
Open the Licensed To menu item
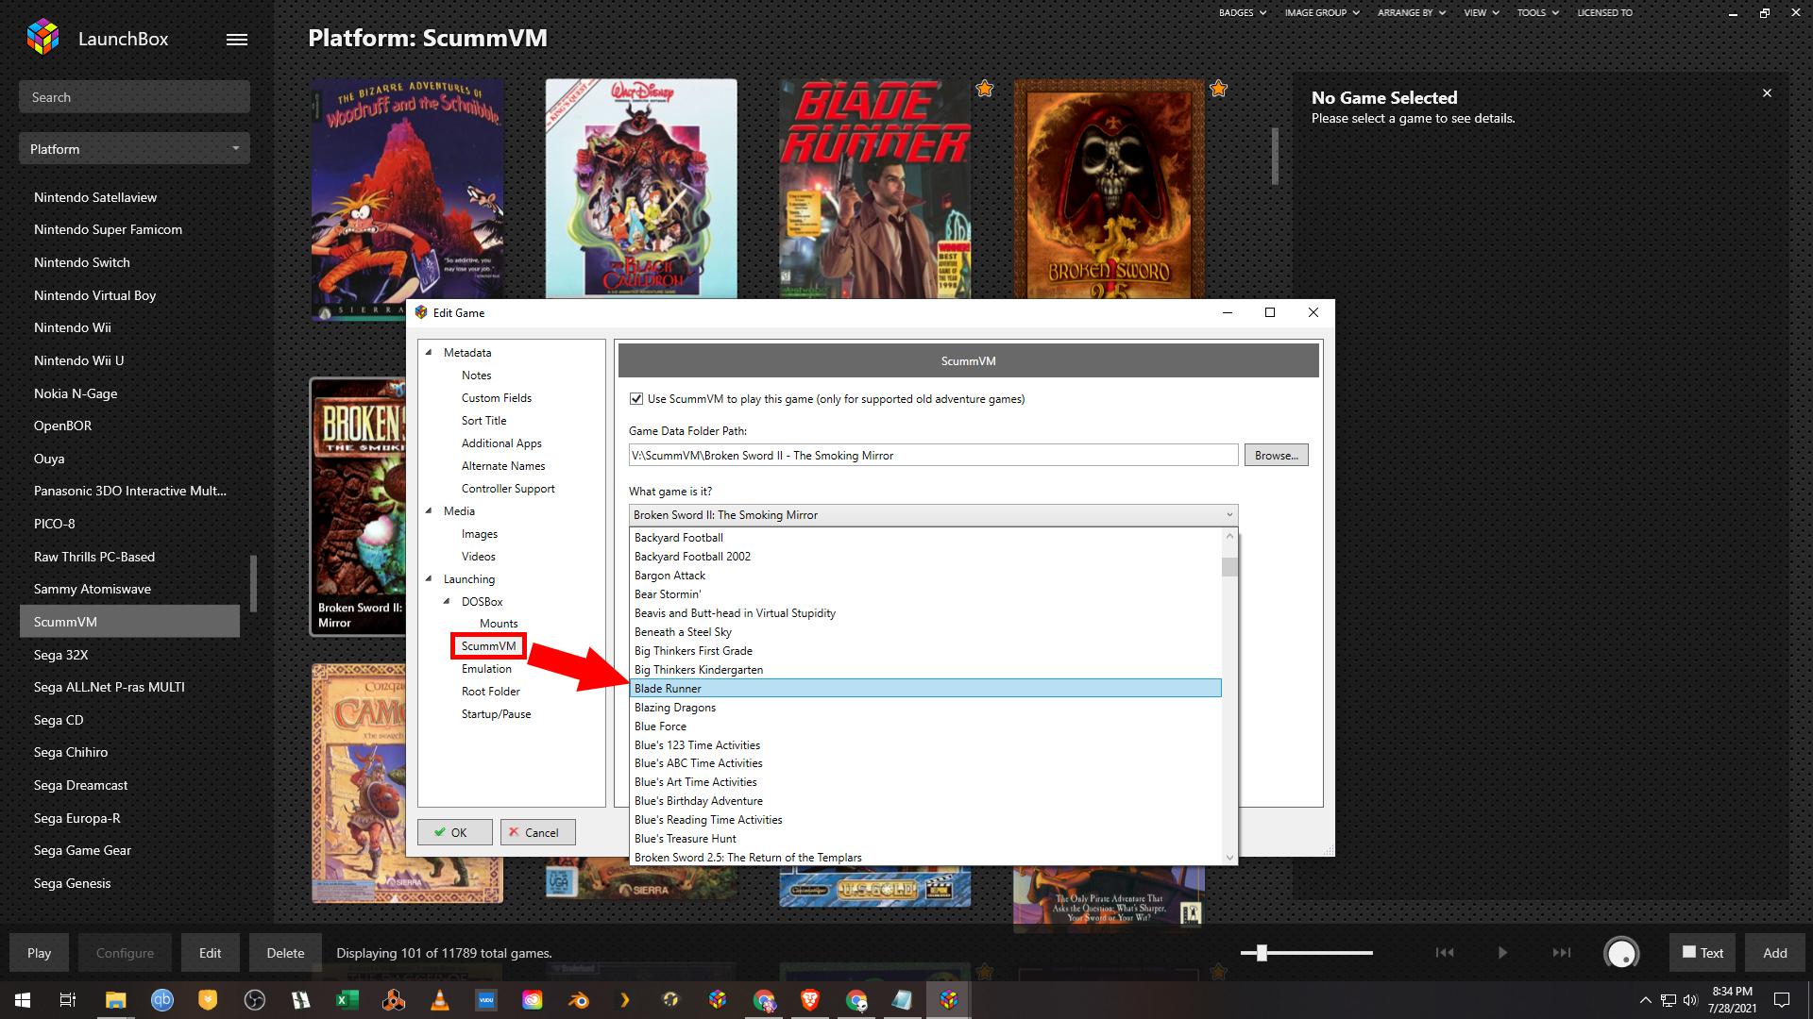pyautogui.click(x=1604, y=13)
